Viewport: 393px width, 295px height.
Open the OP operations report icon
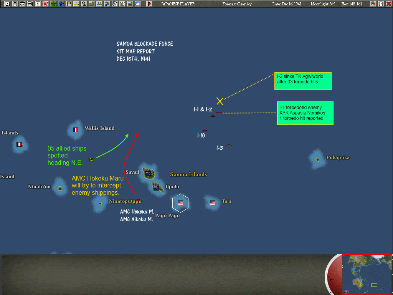[x=122, y=4]
